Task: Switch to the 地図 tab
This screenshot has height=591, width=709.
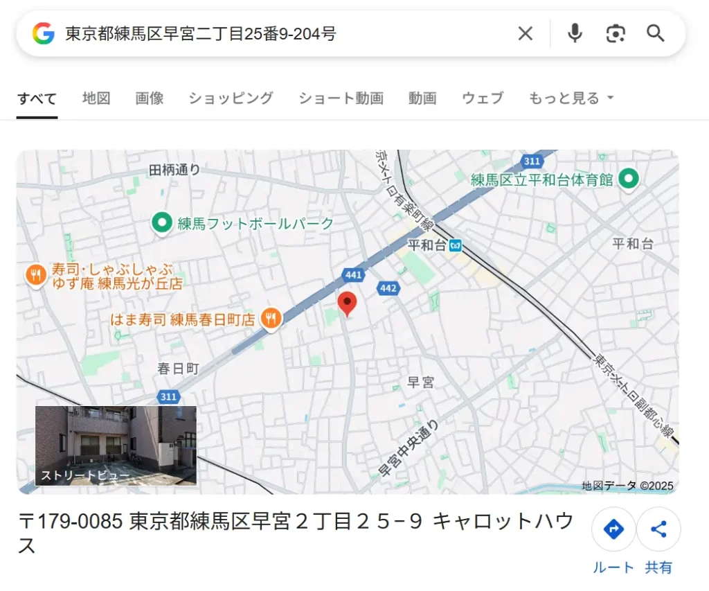Action: [96, 98]
